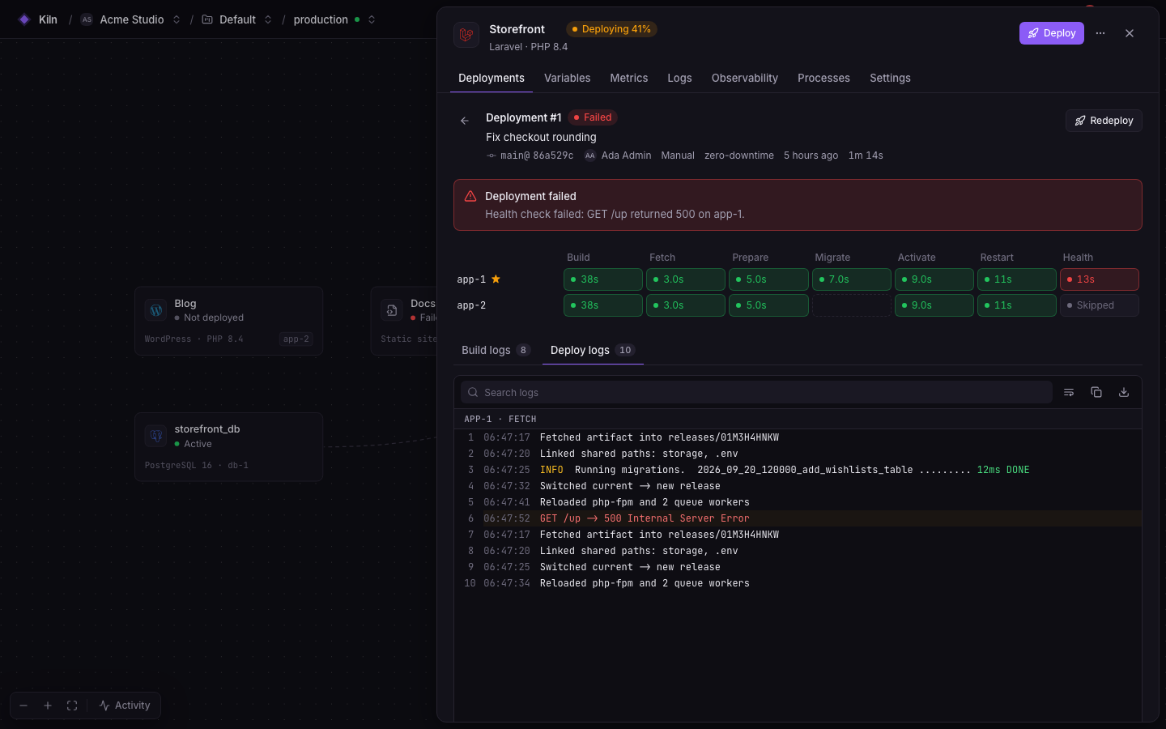Switch to the Build logs tab
1166x729 pixels.
click(496, 350)
